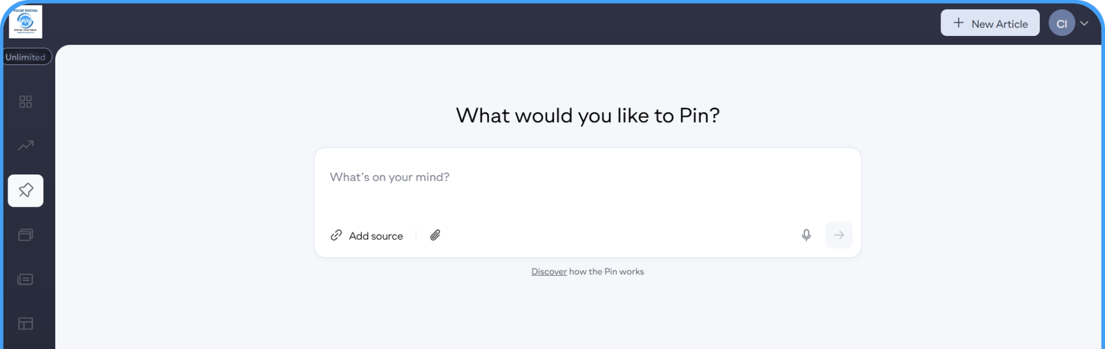
Task: Open the trending arrow chart icon
Action: (x=26, y=146)
